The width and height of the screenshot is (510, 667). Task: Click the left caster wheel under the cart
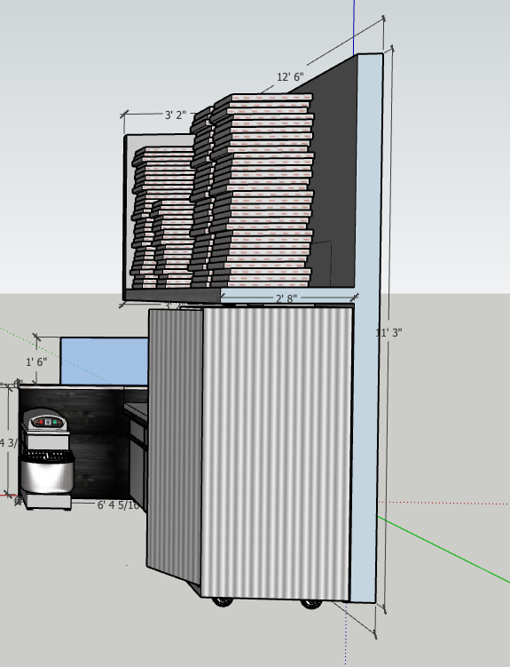[223, 601]
